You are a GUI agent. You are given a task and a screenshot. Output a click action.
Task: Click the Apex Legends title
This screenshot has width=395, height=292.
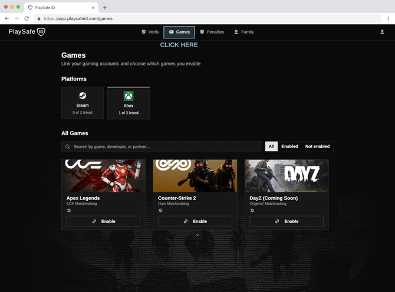click(83, 198)
